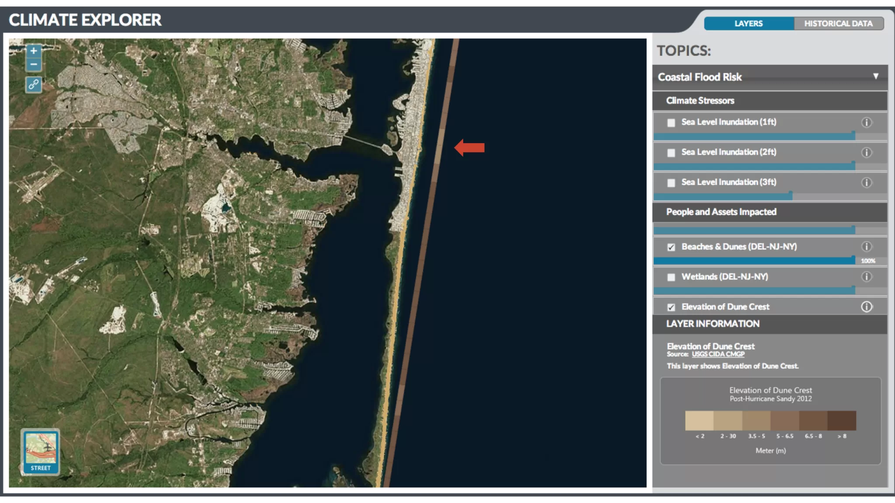Expand the Coastal Flood Risk topic dropdown

click(875, 76)
